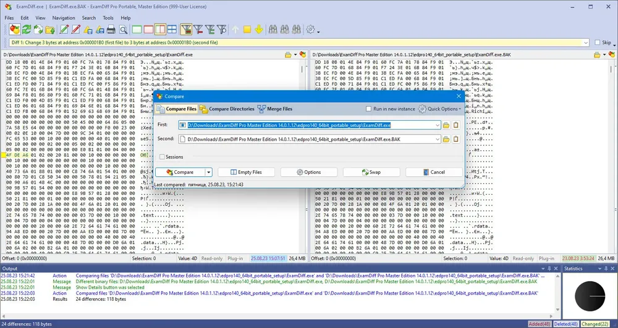Image resolution: width=618 pixels, height=328 pixels.
Task: Click the left pane vertical scrollbar
Action: tap(302, 157)
